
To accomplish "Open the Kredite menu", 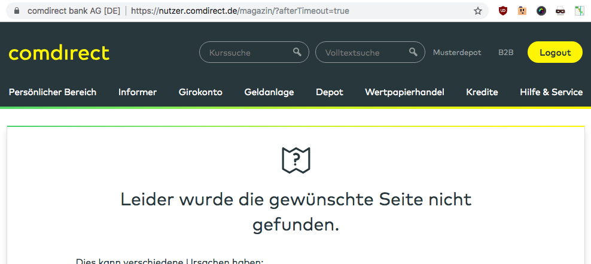I will (x=482, y=92).
